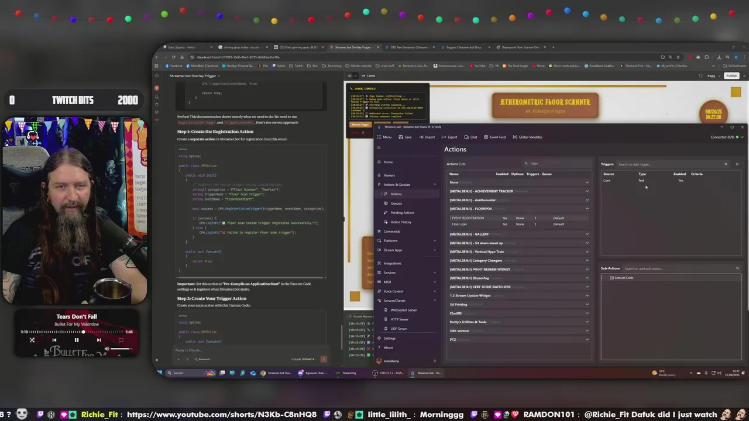749x421 pixels.
Task: Collapse the [METALBENJI] - FLOORPOV group
Action: [x=587, y=209]
